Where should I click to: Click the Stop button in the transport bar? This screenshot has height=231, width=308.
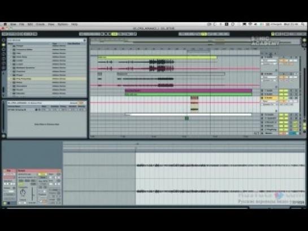tap(106, 34)
